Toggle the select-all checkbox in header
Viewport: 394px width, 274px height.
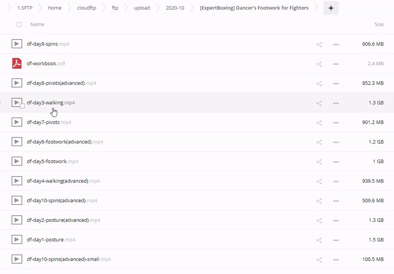tap(19, 25)
